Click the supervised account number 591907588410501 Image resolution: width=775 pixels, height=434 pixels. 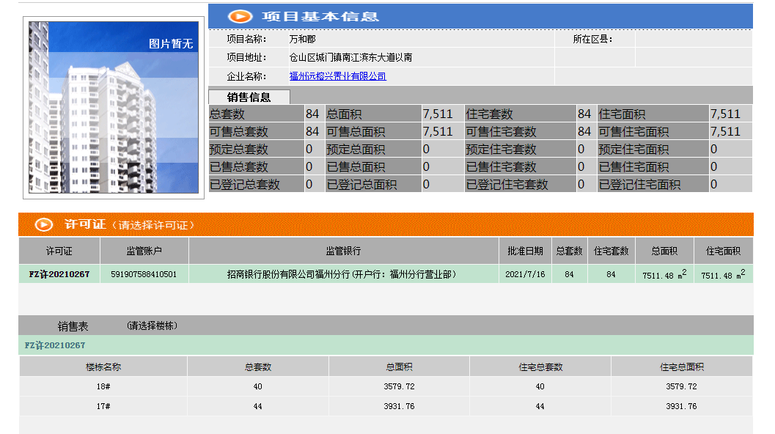[x=144, y=274]
